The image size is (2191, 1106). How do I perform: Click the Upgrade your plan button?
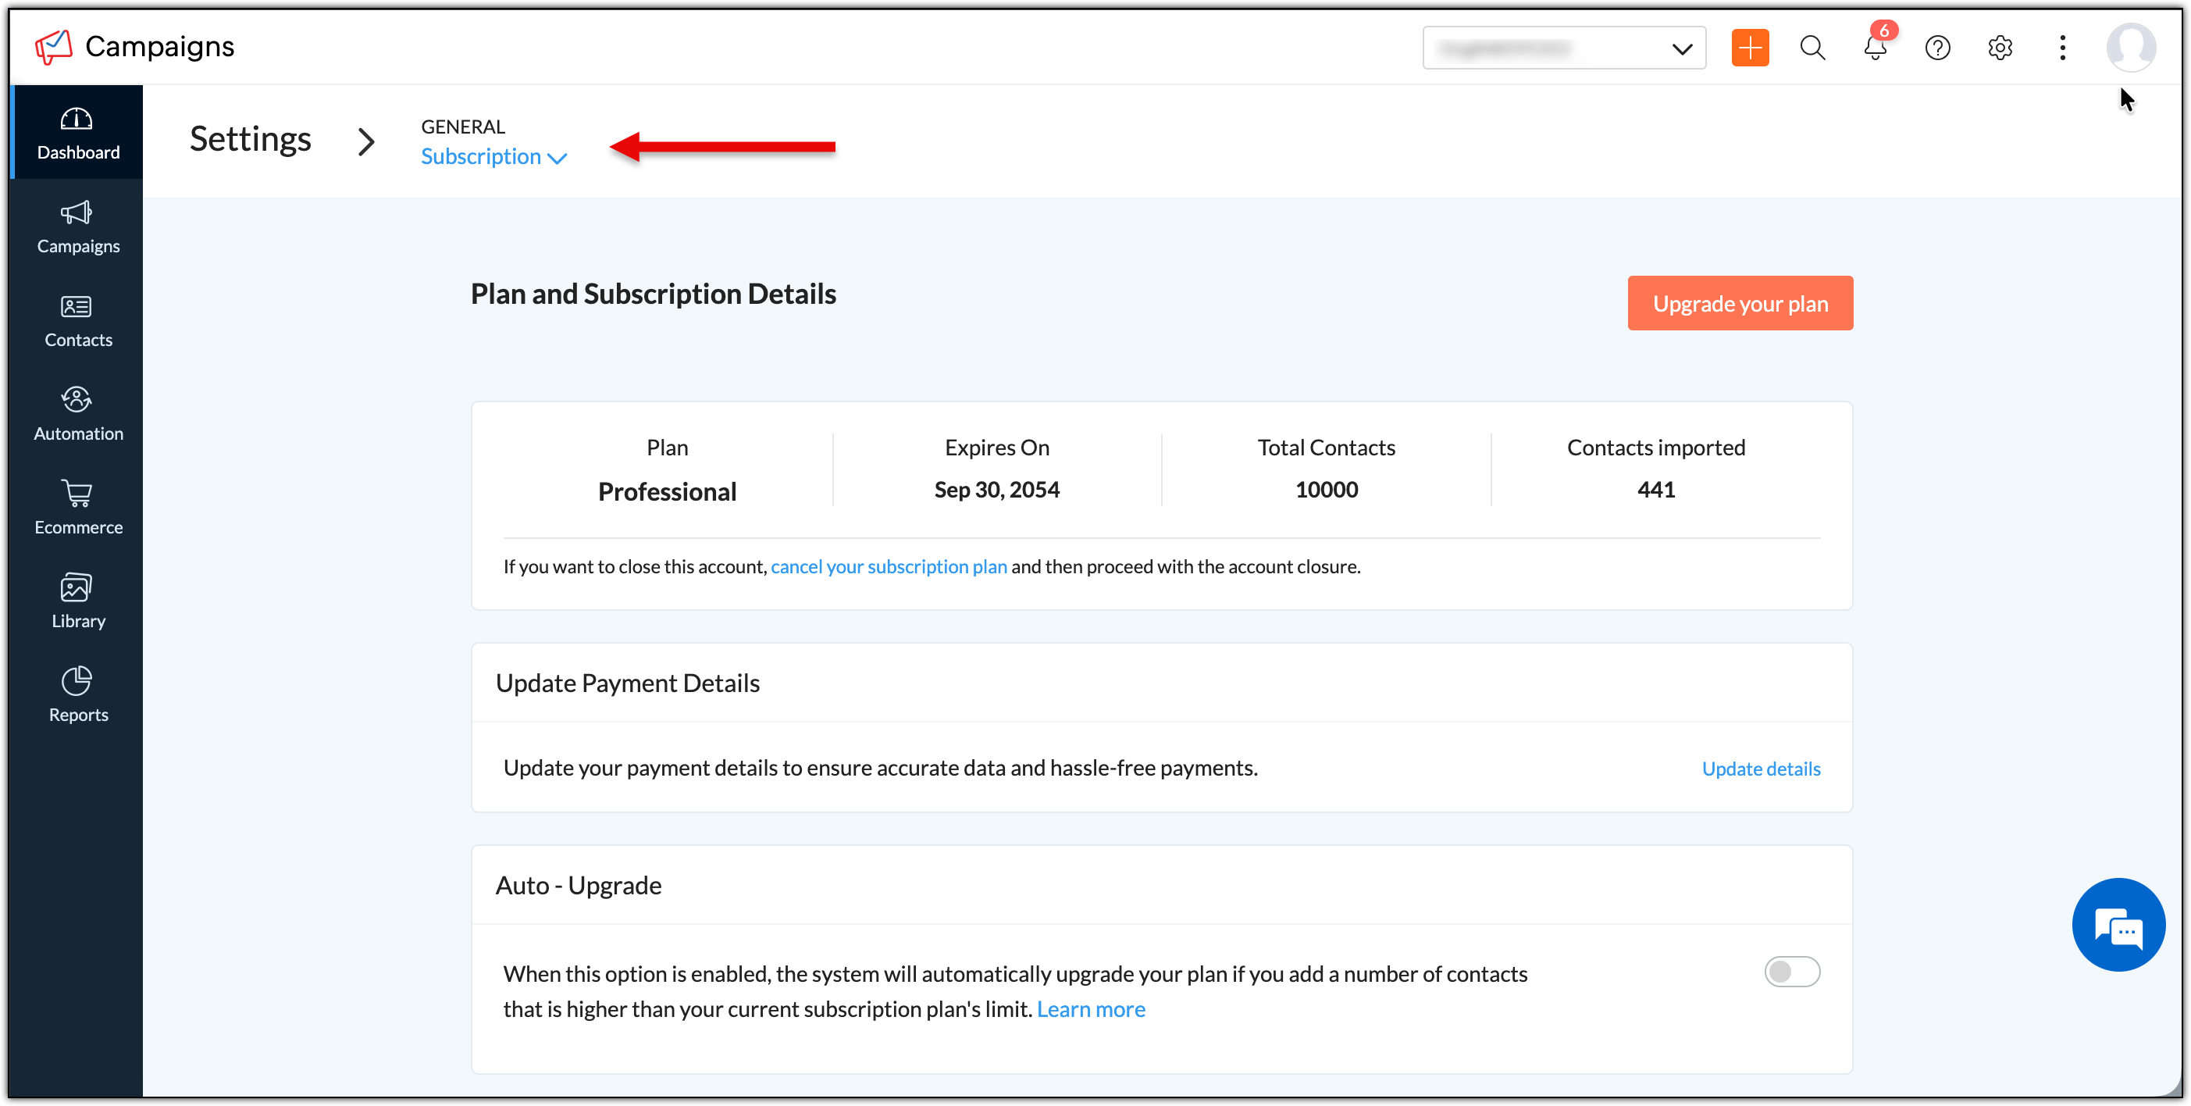pos(1740,303)
